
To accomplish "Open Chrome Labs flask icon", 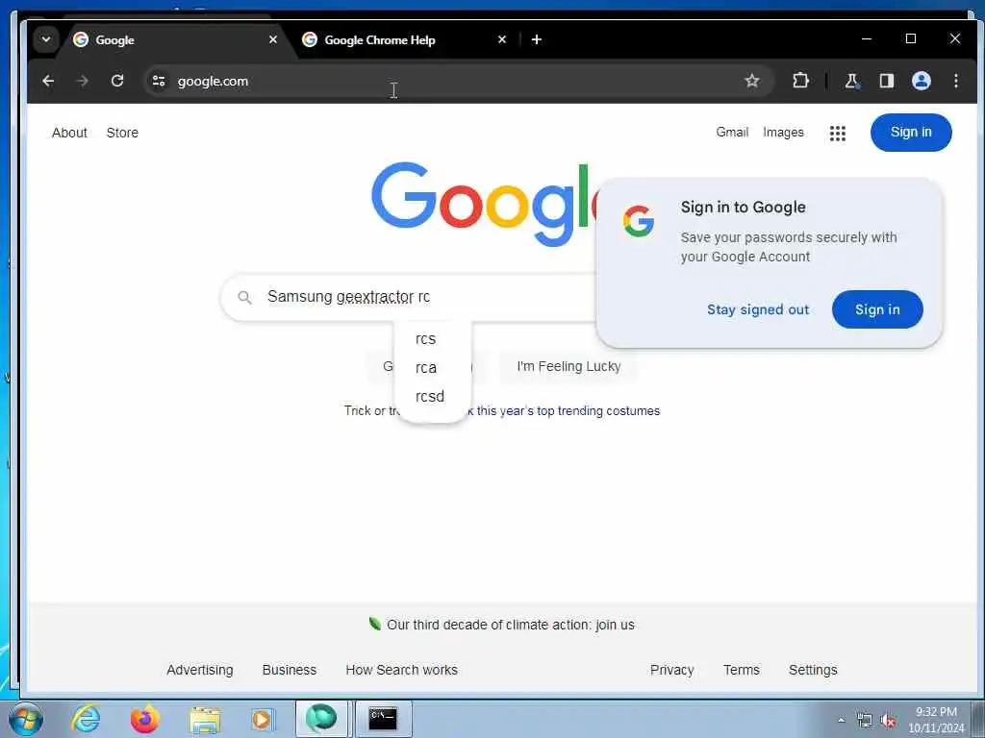I will [852, 81].
